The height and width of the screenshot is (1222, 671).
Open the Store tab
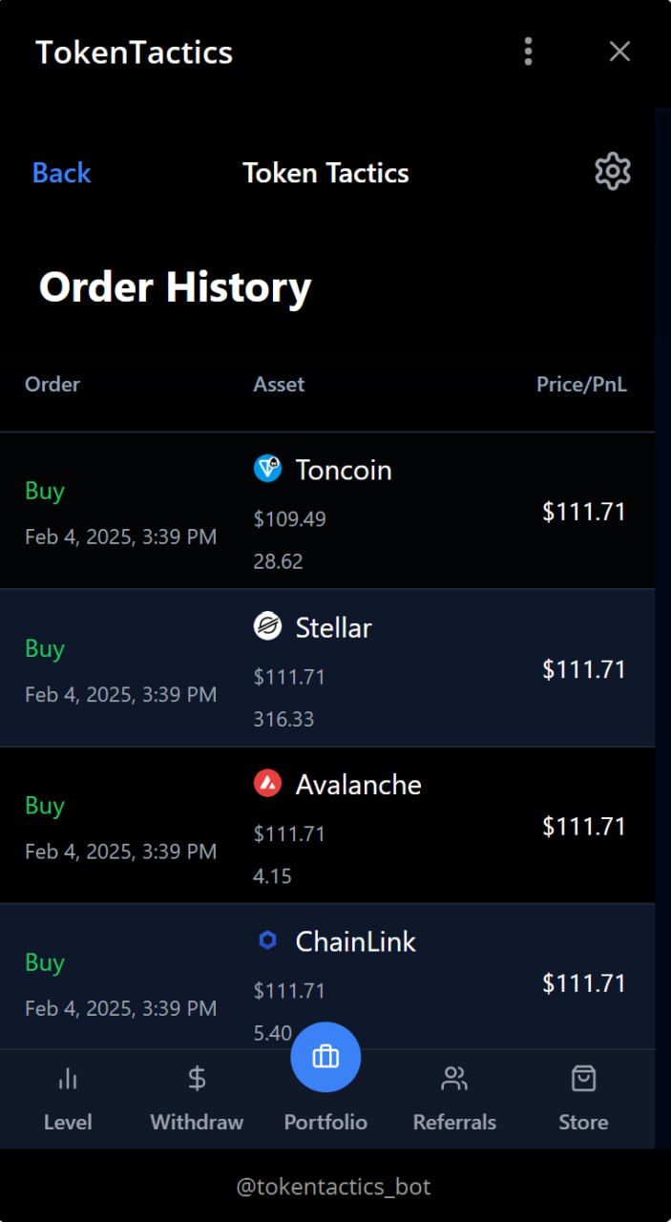click(x=583, y=1098)
